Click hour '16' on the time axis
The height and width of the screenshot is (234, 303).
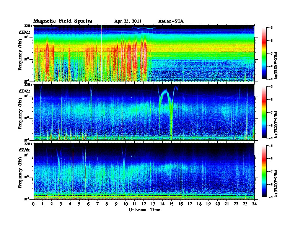181,204
